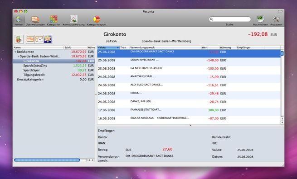
Task: Select the Tilgungskredit account
Action: tap(54, 75)
